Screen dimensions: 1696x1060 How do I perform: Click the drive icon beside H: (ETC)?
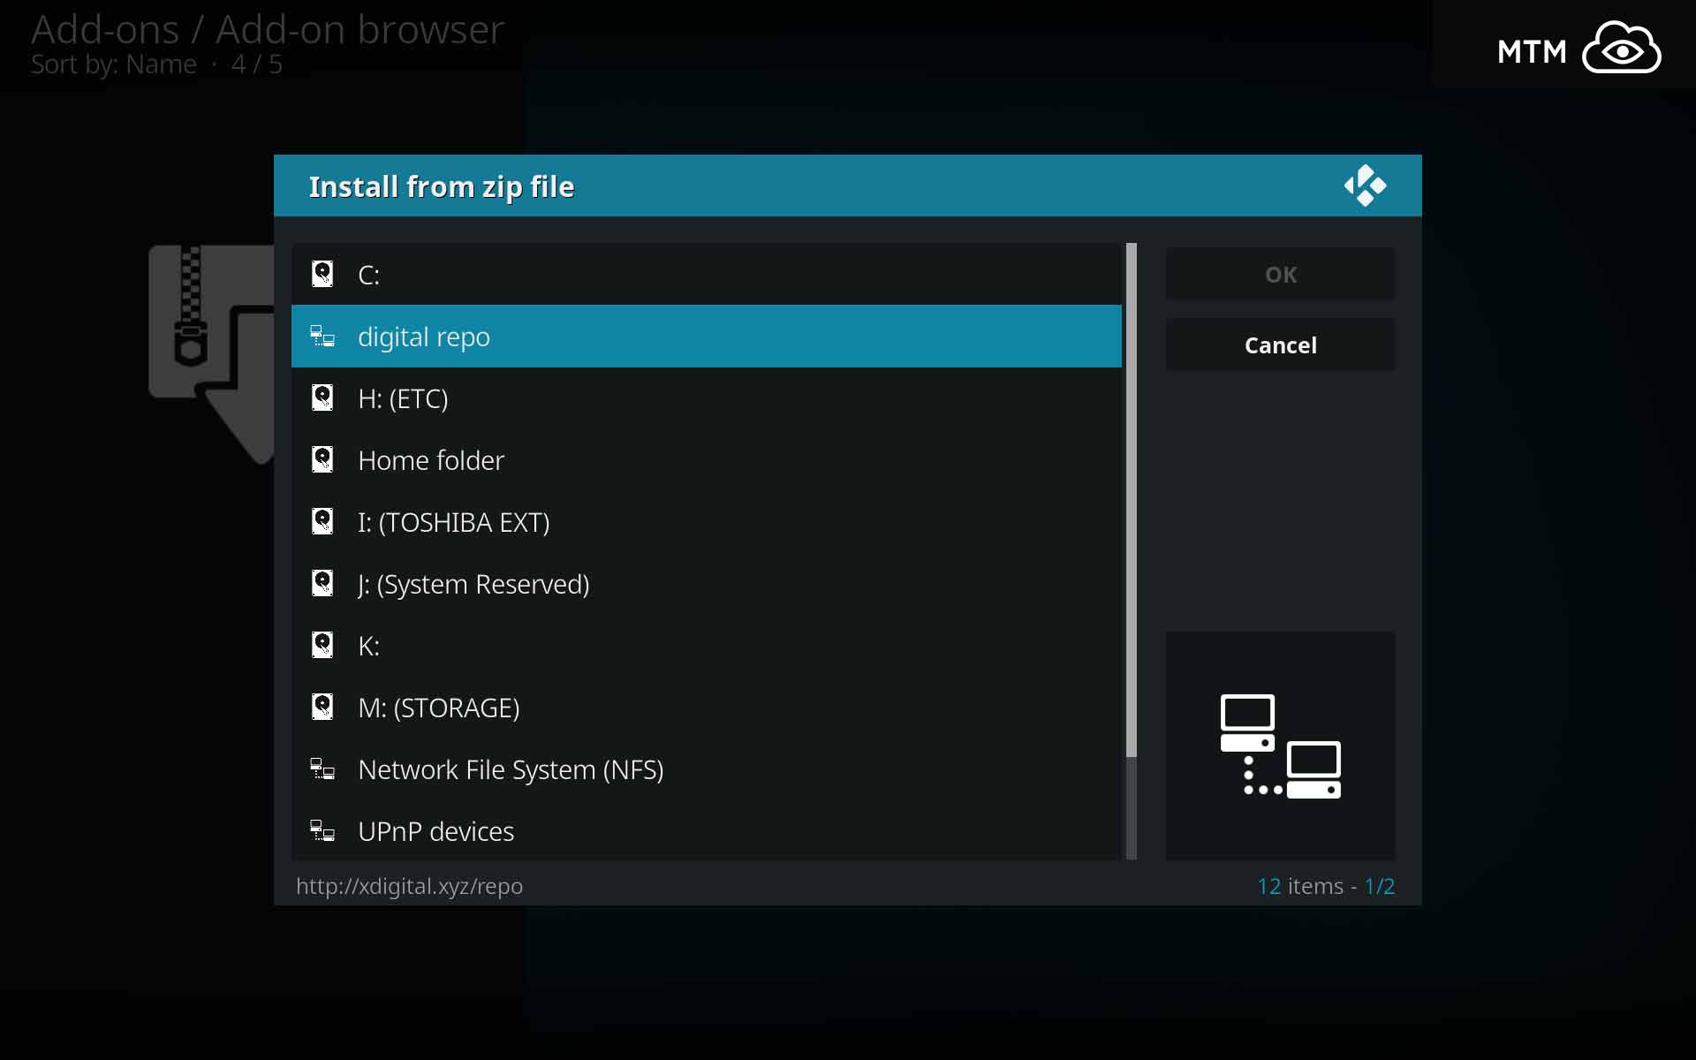(322, 397)
